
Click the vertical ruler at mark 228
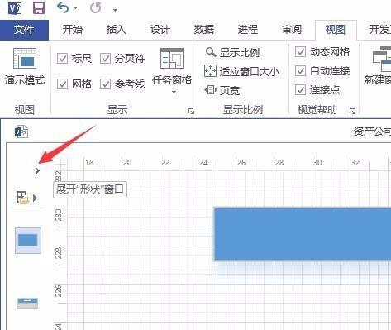59,252
